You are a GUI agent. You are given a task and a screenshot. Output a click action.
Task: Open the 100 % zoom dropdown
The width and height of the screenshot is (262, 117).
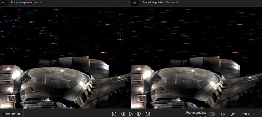point(249,114)
